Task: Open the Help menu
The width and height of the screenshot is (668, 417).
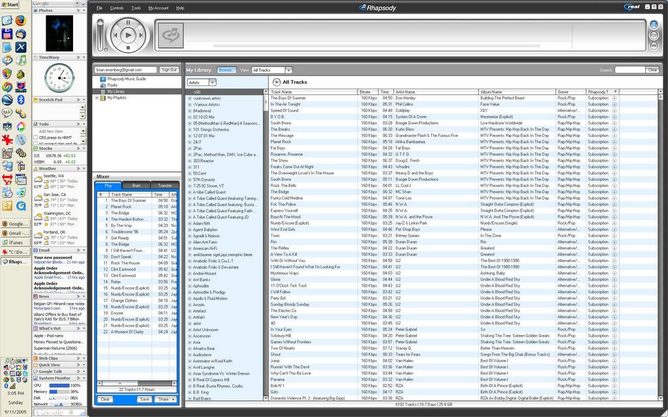Action: tap(180, 8)
